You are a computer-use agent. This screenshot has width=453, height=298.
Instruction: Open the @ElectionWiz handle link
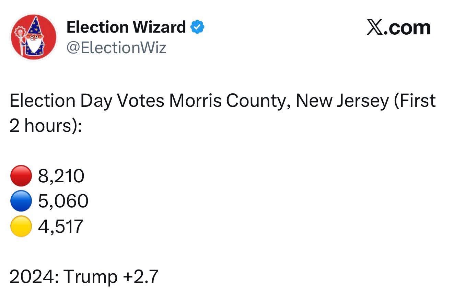[x=116, y=47]
